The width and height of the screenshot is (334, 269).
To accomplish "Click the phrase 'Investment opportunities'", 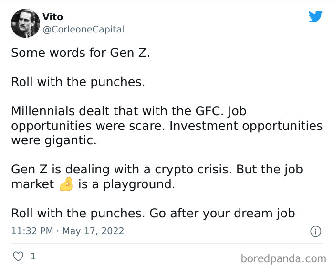I will [246, 126].
